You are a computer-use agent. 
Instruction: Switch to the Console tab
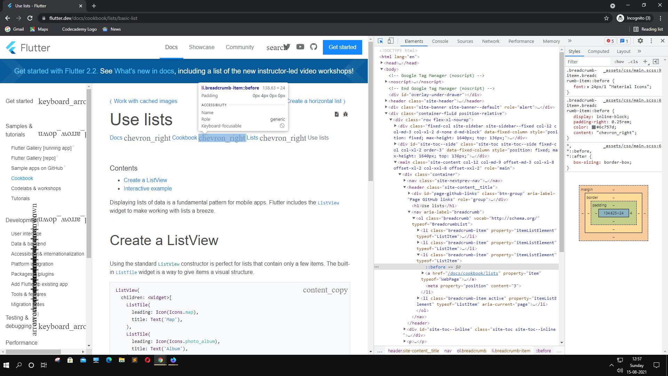440,41
